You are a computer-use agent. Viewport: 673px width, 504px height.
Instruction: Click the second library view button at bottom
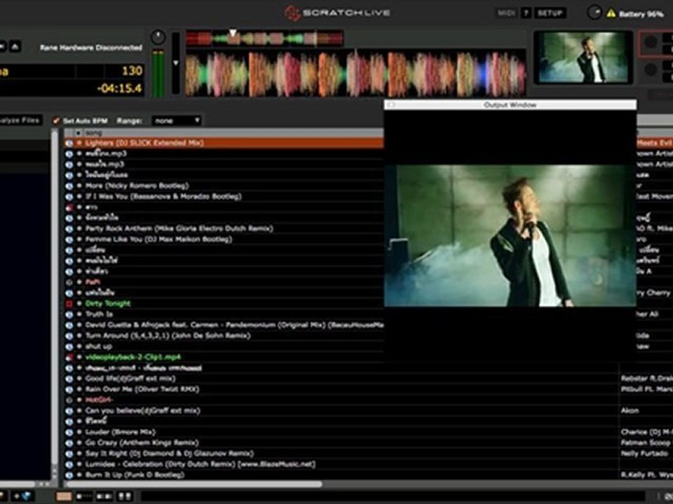click(x=83, y=496)
